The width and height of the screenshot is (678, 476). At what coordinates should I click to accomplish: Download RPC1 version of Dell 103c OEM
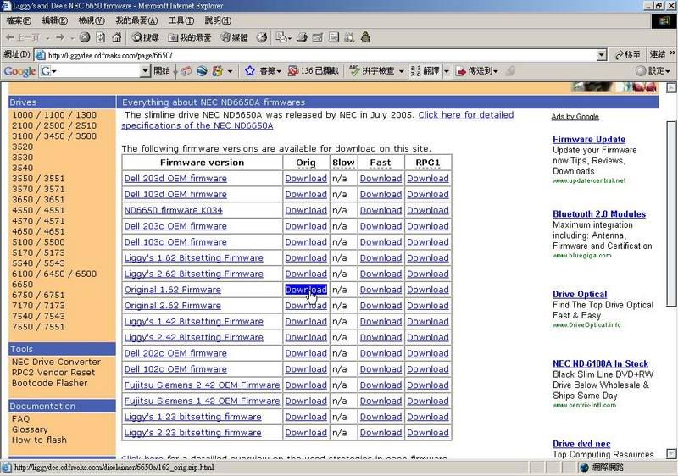(428, 242)
